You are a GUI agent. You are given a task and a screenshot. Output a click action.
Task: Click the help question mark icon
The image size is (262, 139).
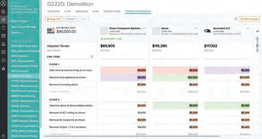click(x=3, y=136)
